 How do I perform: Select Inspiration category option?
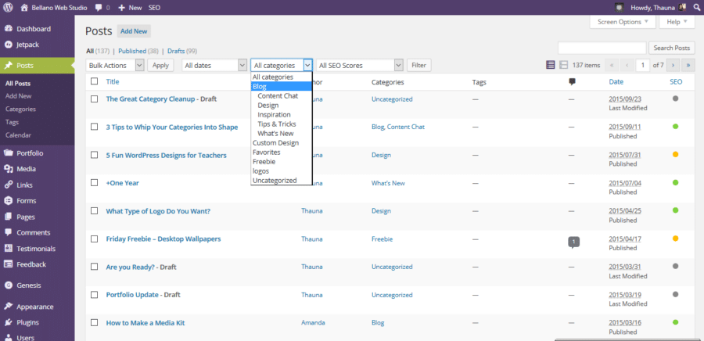click(x=281, y=114)
